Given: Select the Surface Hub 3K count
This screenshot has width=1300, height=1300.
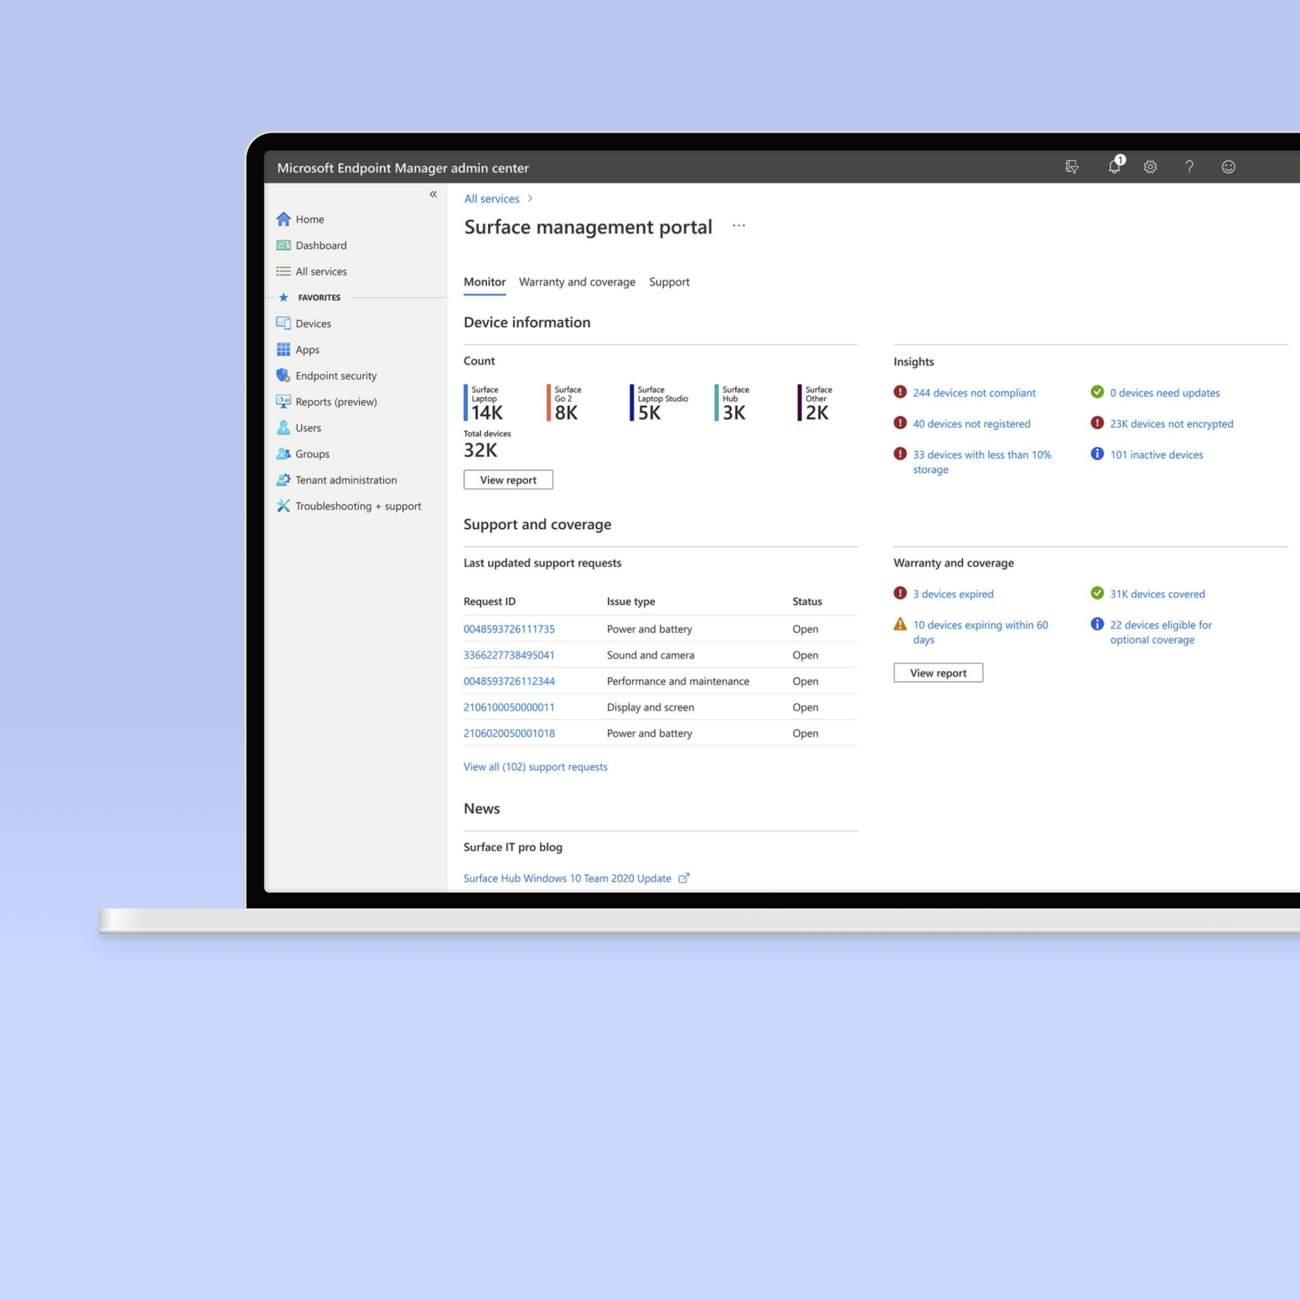Looking at the screenshot, I should click(x=733, y=403).
